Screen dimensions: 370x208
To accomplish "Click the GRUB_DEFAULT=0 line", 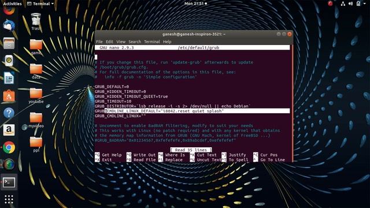I will pyautogui.click(x=112, y=87).
